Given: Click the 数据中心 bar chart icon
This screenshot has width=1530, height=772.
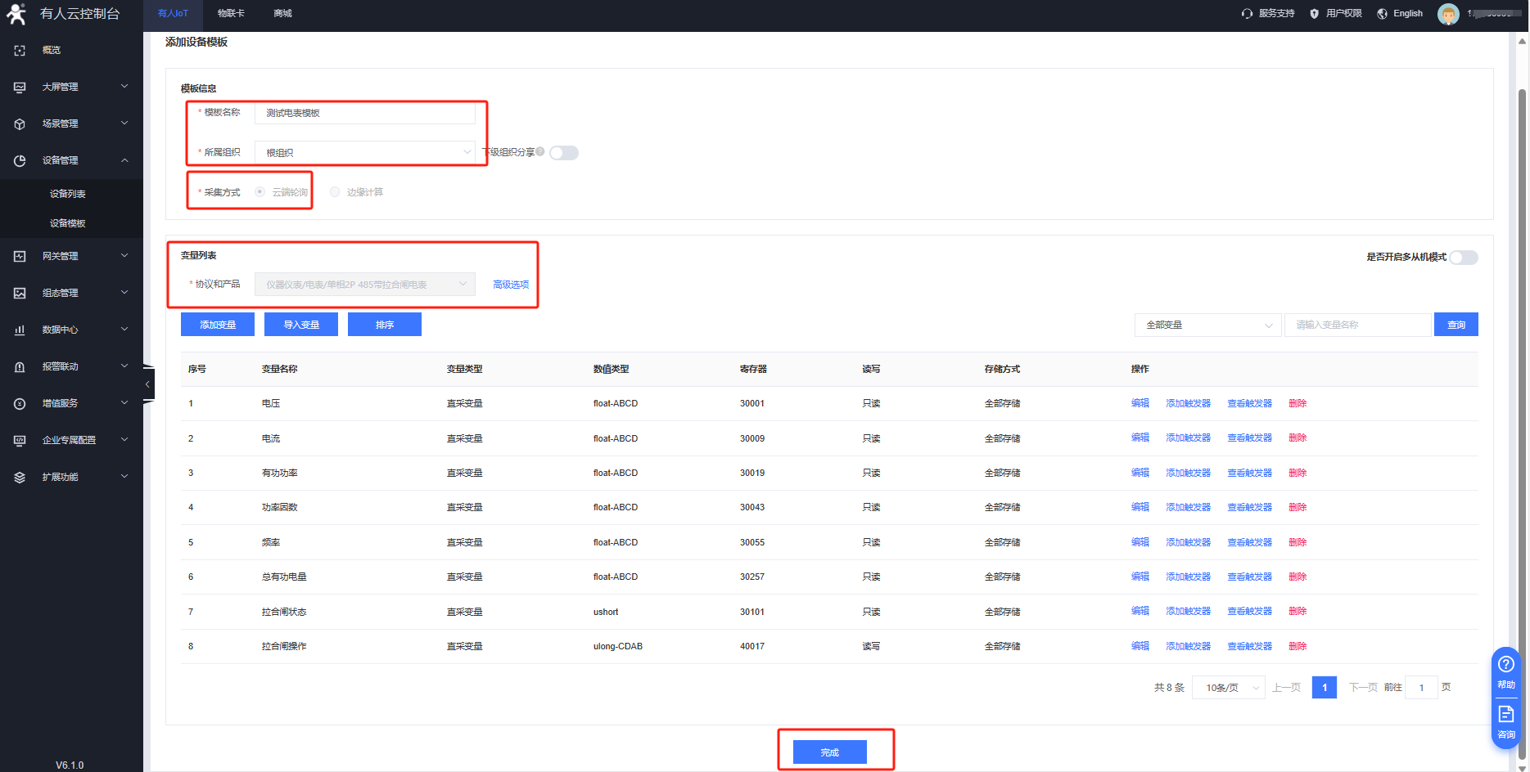Looking at the screenshot, I should pos(20,330).
